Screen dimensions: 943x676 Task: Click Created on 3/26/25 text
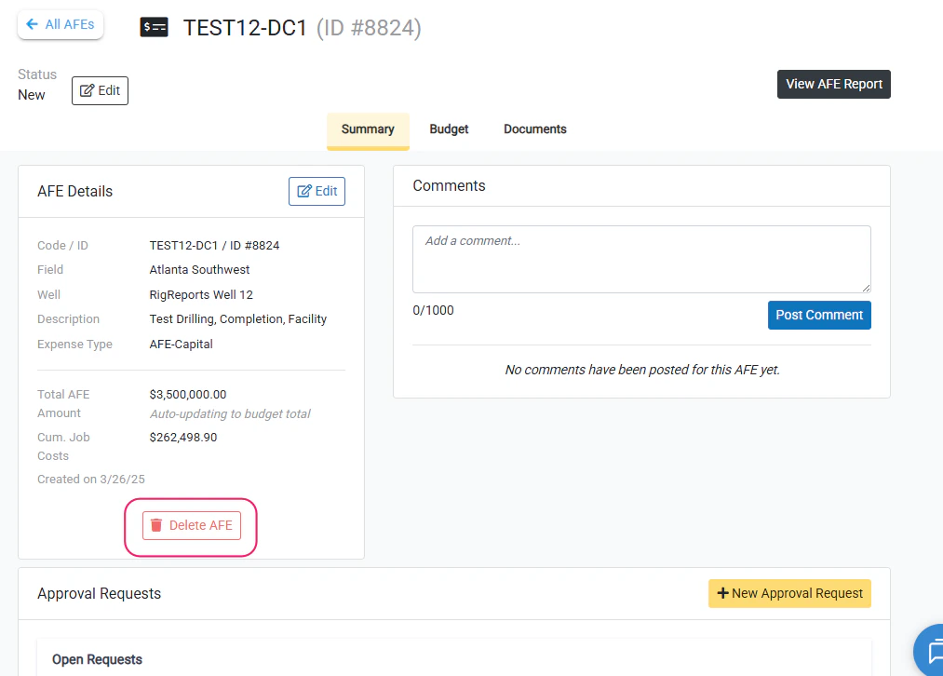point(91,480)
